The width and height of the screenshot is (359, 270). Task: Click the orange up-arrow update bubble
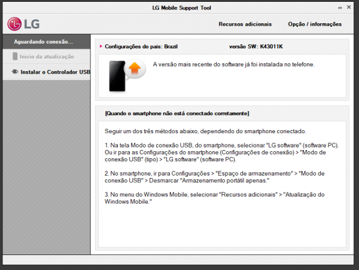135,69
